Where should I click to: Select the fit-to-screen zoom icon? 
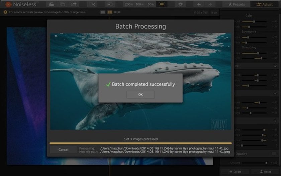(x=162, y=4)
